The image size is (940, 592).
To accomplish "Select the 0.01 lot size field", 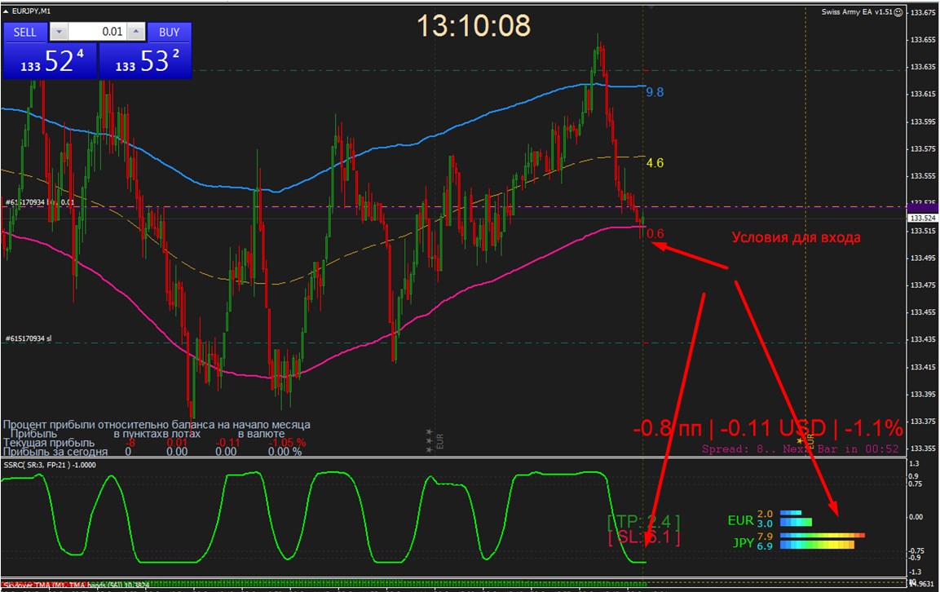I will 98,32.
